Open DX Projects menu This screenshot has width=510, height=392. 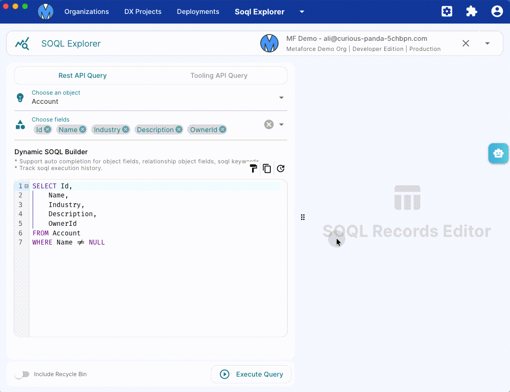143,12
